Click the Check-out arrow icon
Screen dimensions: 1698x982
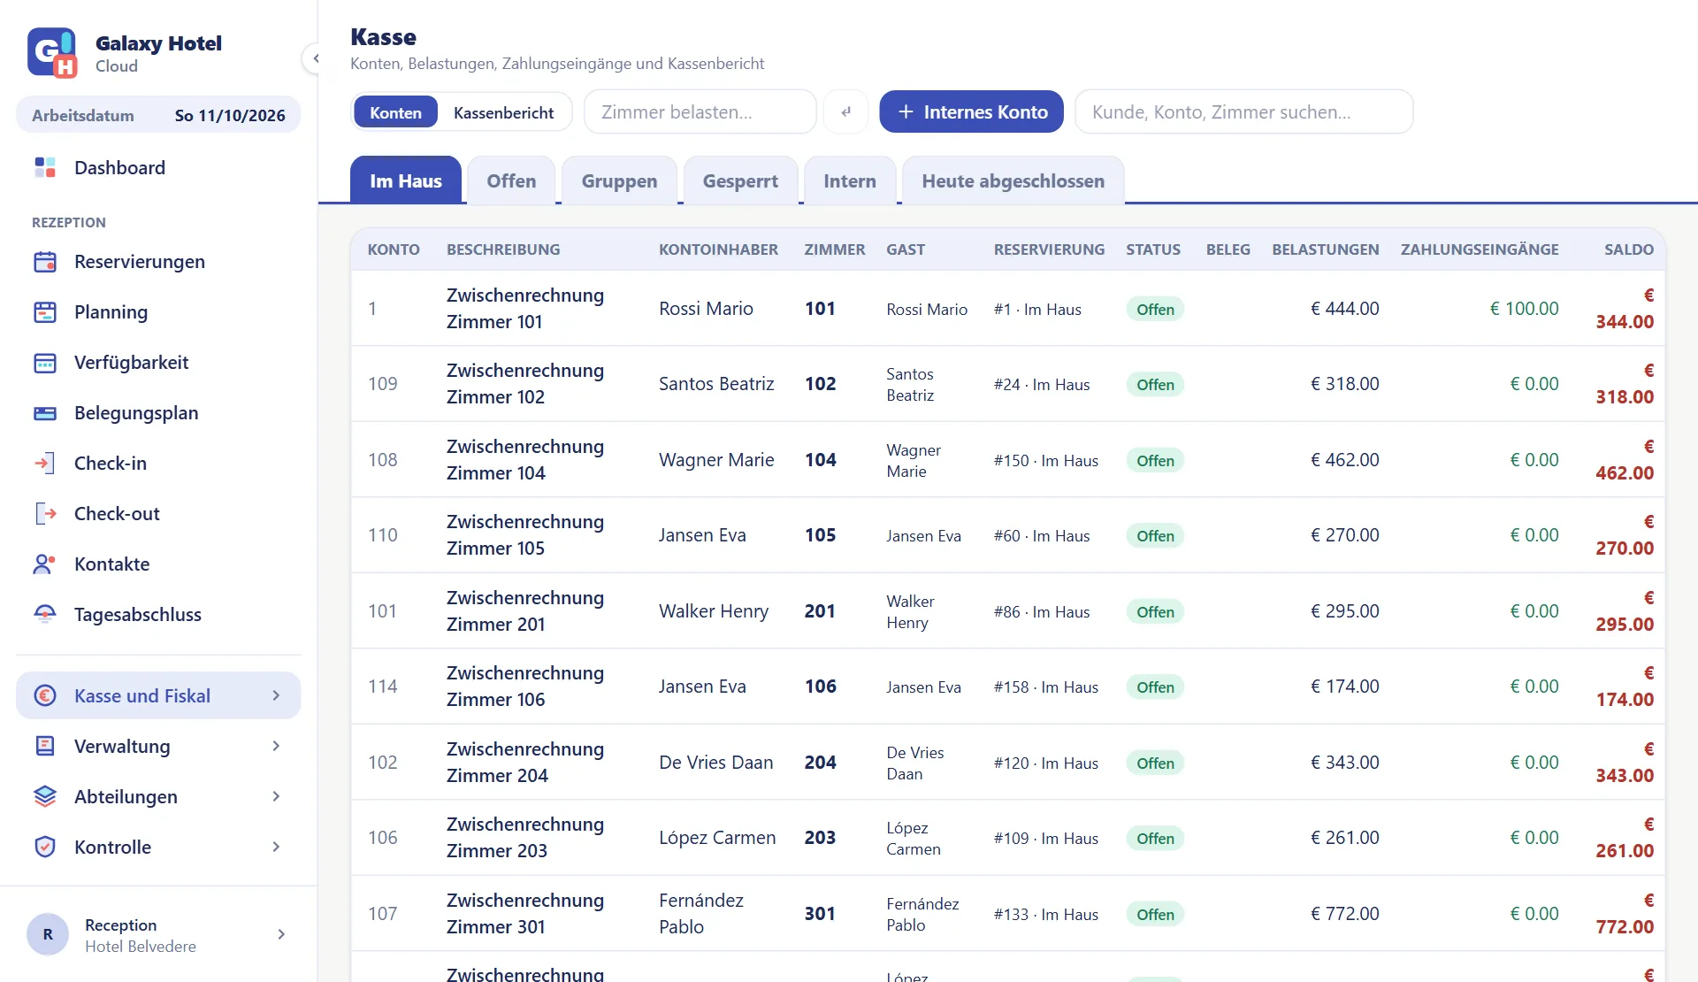45,514
